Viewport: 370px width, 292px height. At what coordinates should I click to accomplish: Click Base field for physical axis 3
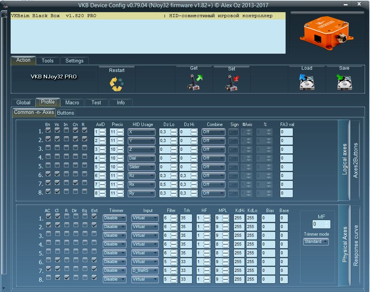click(284, 236)
